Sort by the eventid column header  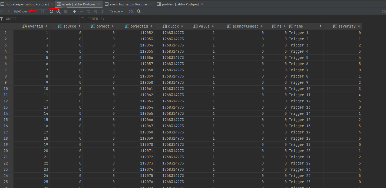pyautogui.click(x=35, y=26)
